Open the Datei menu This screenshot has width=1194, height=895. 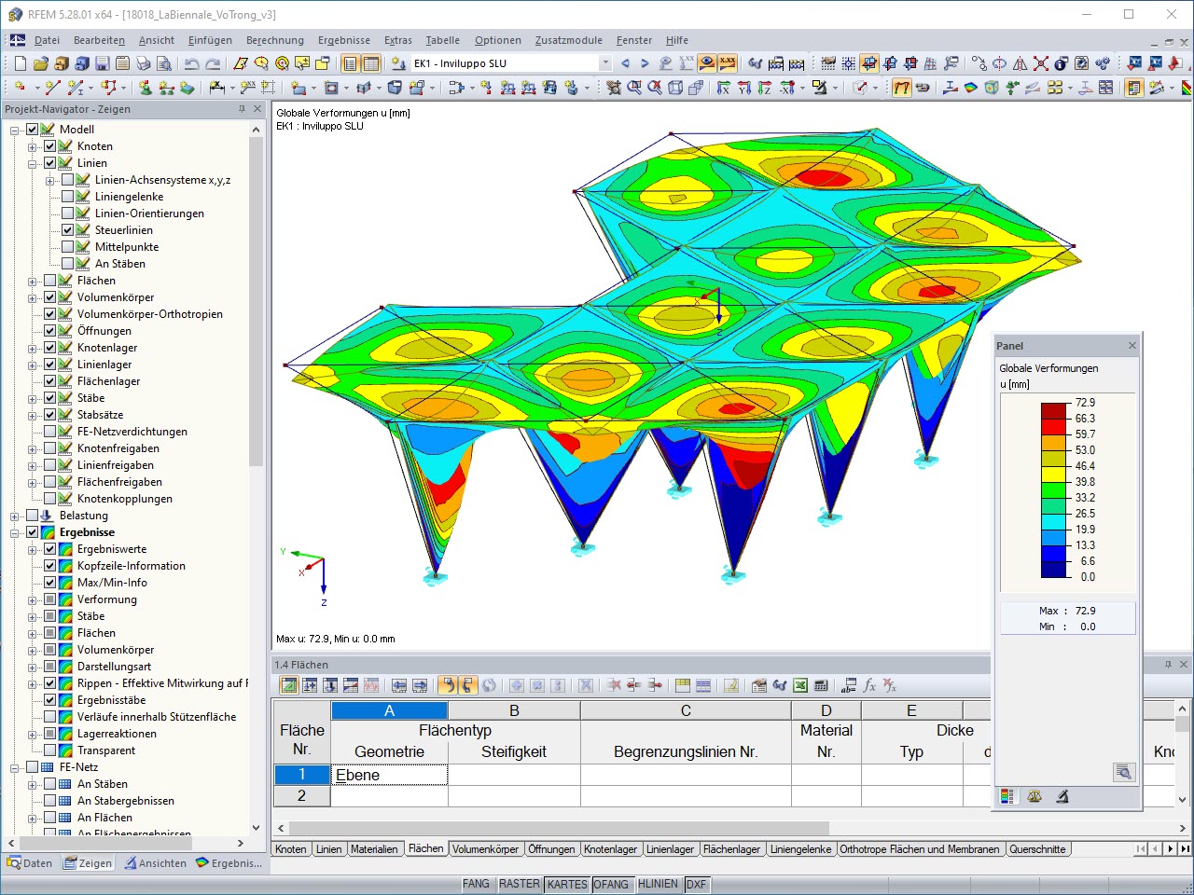click(47, 40)
